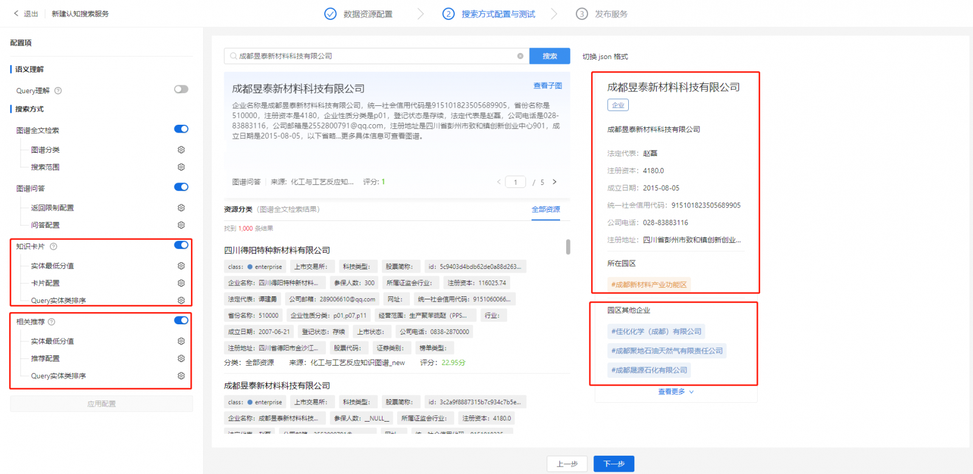The width and height of the screenshot is (973, 474).
Task: Click 公司电话: 0838-2870000 field
Action: (x=434, y=332)
